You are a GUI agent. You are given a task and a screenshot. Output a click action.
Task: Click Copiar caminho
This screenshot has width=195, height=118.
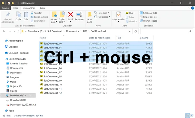point(39,17)
